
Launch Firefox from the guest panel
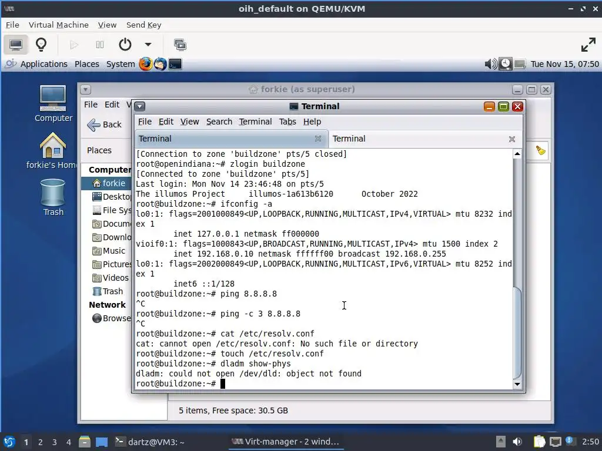[146, 64]
